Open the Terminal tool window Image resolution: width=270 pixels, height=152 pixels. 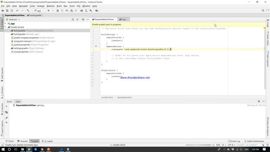pos(22,141)
